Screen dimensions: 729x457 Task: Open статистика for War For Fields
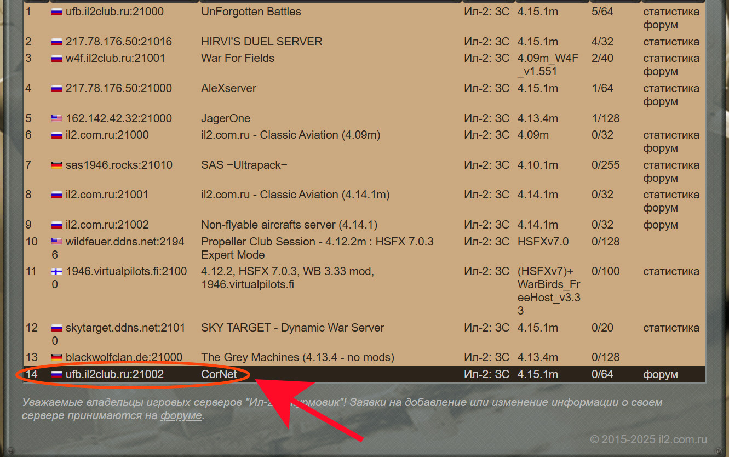tap(671, 58)
